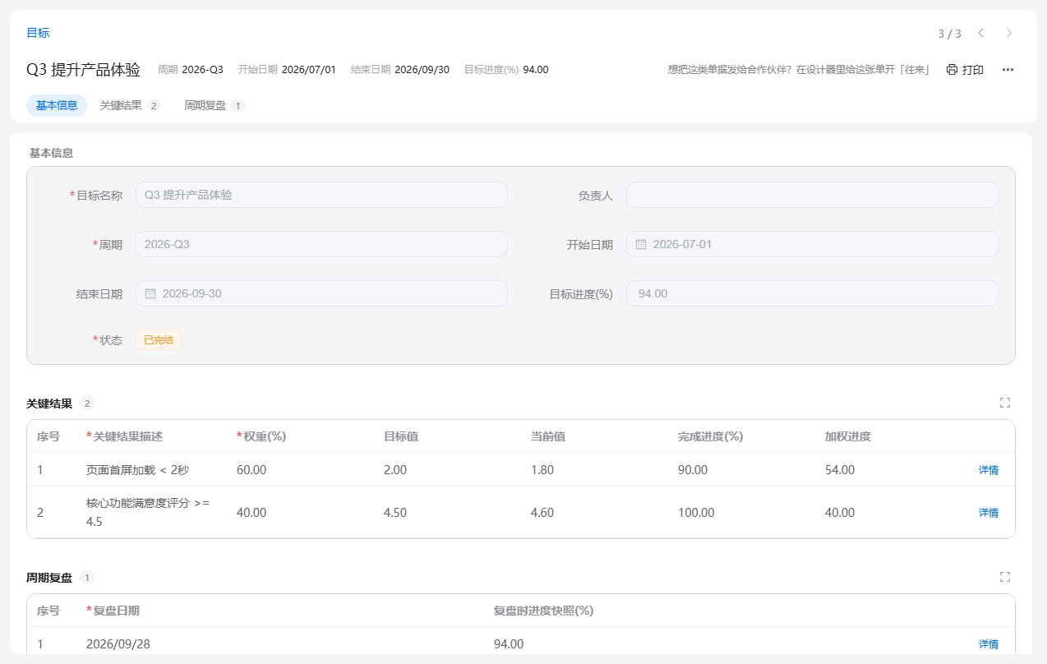Click target value cell 4.50
This screenshot has height=664, width=1047.
tap(395, 513)
